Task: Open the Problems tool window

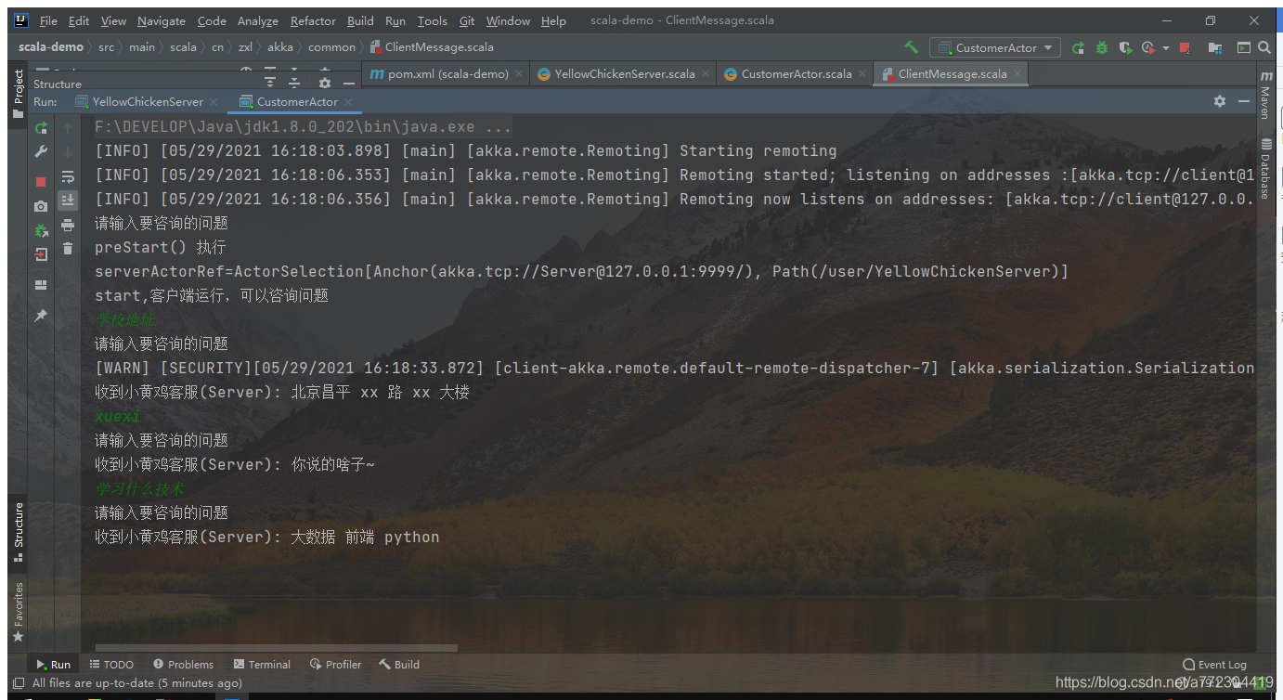Action: click(x=183, y=664)
